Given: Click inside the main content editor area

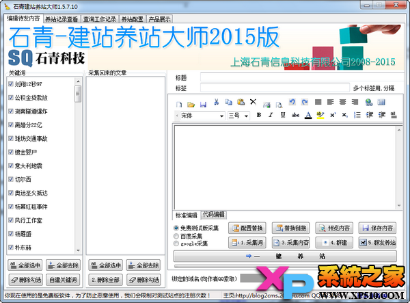Looking at the screenshot, I should tap(285, 167).
